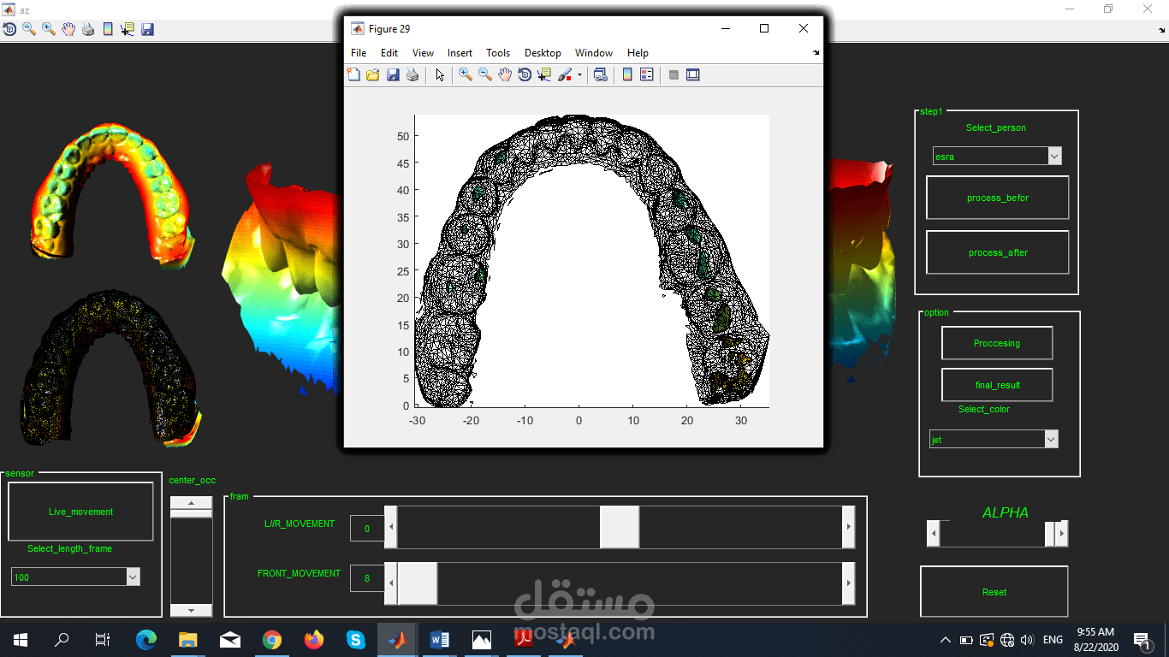Click Reset button
1169x657 pixels.
point(994,592)
